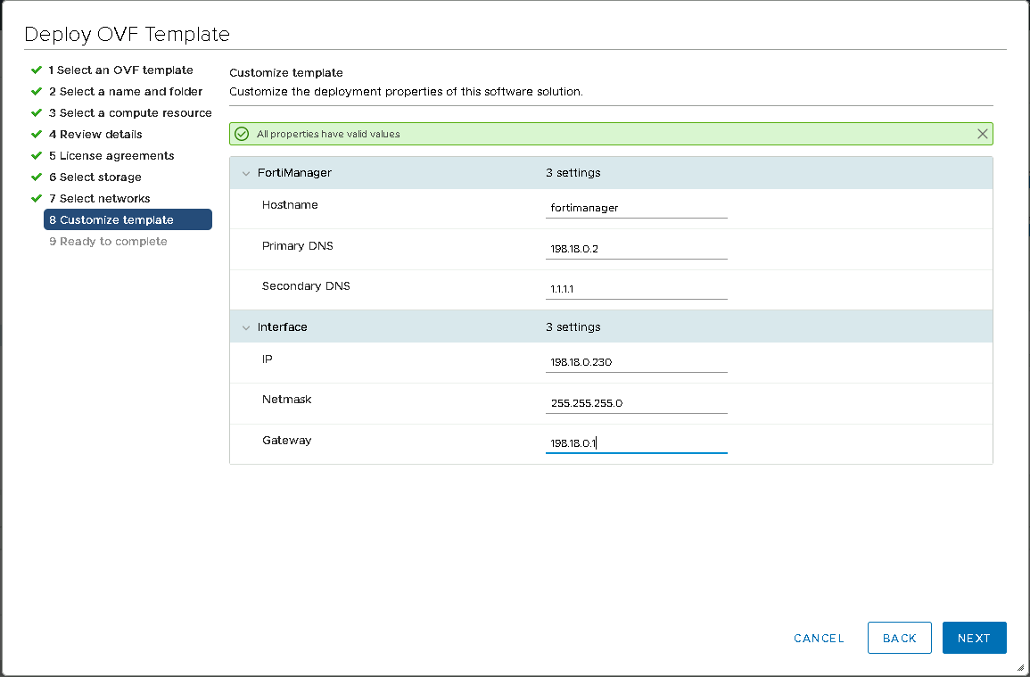The width and height of the screenshot is (1030, 677).
Task: Click the Hostname input field
Action: pos(636,208)
